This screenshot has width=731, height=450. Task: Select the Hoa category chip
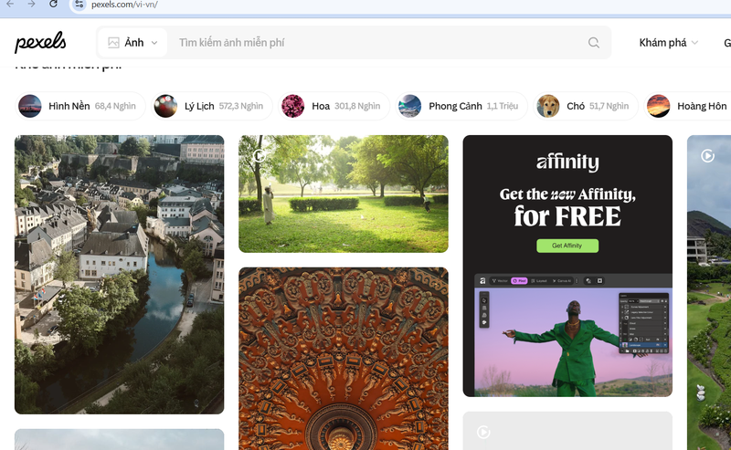pos(334,106)
